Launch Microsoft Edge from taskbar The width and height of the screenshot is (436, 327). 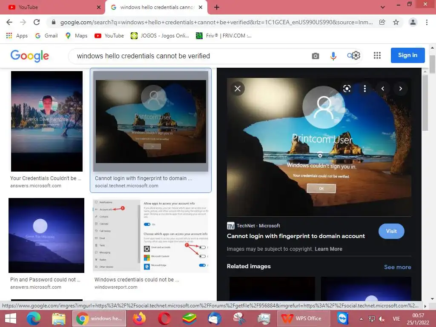click(34, 318)
